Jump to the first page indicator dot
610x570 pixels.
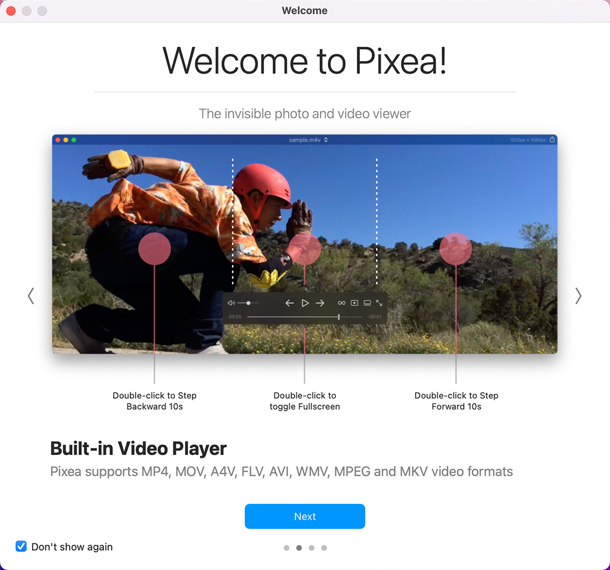287,548
